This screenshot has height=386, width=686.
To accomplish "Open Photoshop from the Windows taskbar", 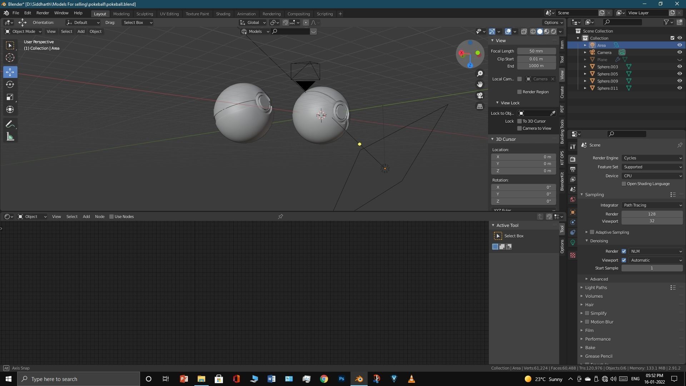I will point(342,379).
